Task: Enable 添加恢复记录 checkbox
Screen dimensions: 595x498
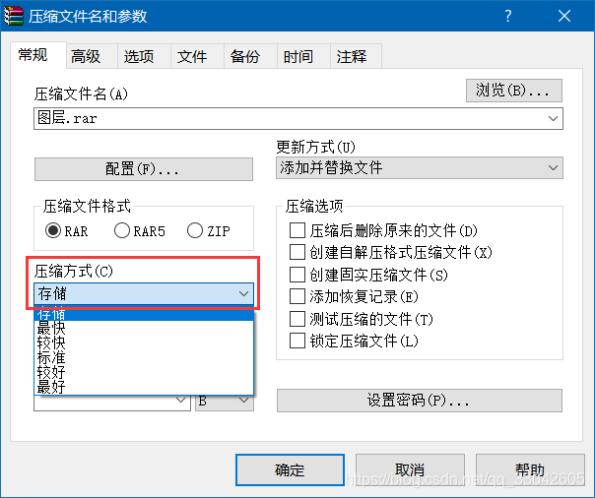Action: click(x=297, y=297)
